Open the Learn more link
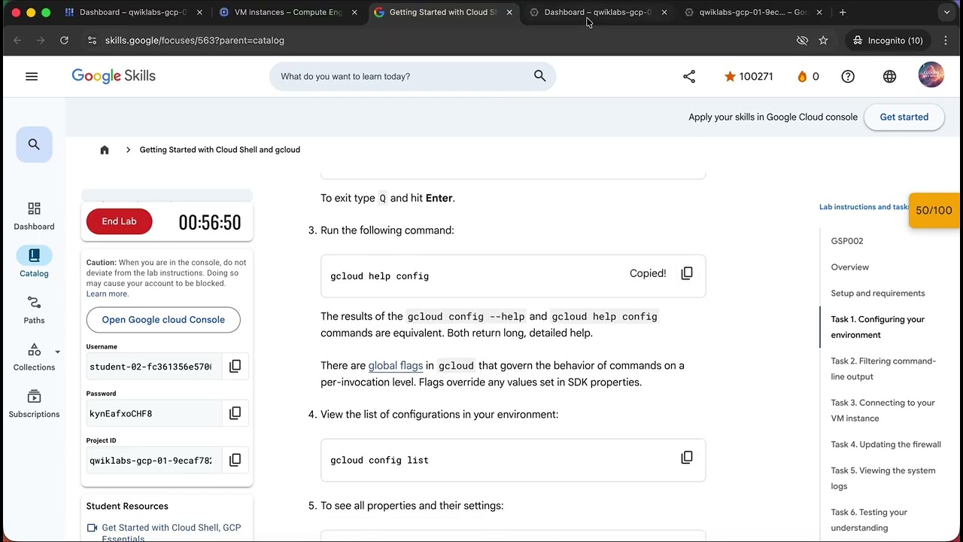Viewport: 963px width, 542px height. (x=107, y=294)
